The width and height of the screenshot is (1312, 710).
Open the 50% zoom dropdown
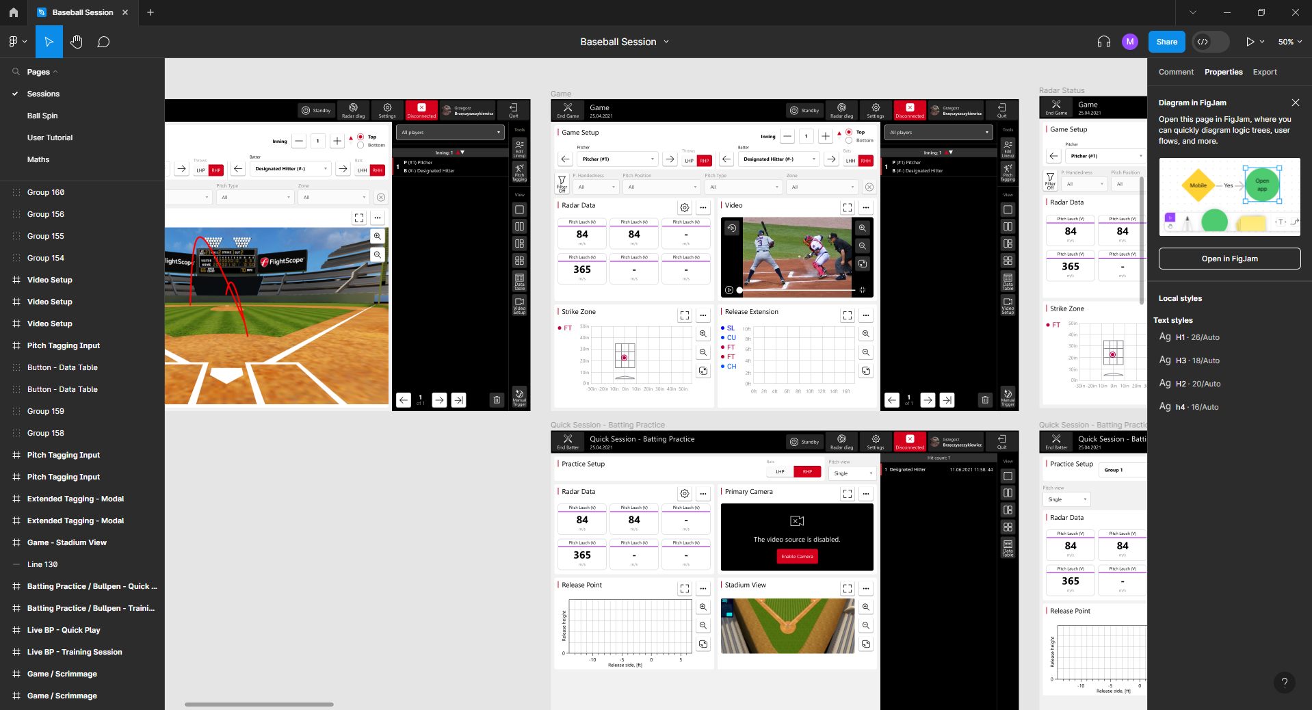1289,42
